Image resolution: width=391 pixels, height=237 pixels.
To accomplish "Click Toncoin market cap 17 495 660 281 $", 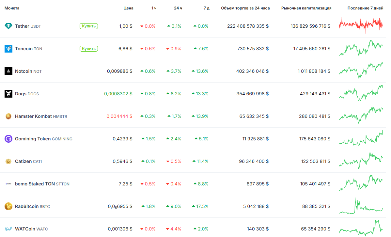I will point(312,49).
